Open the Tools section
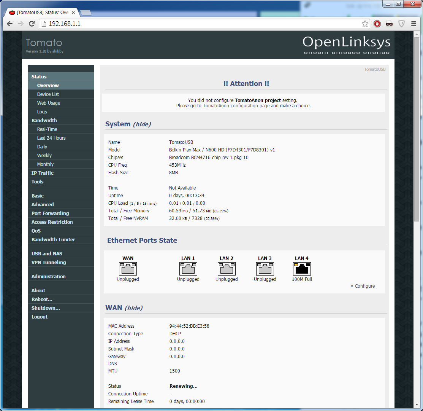Viewport: 423px width, 411px height. pos(61,182)
